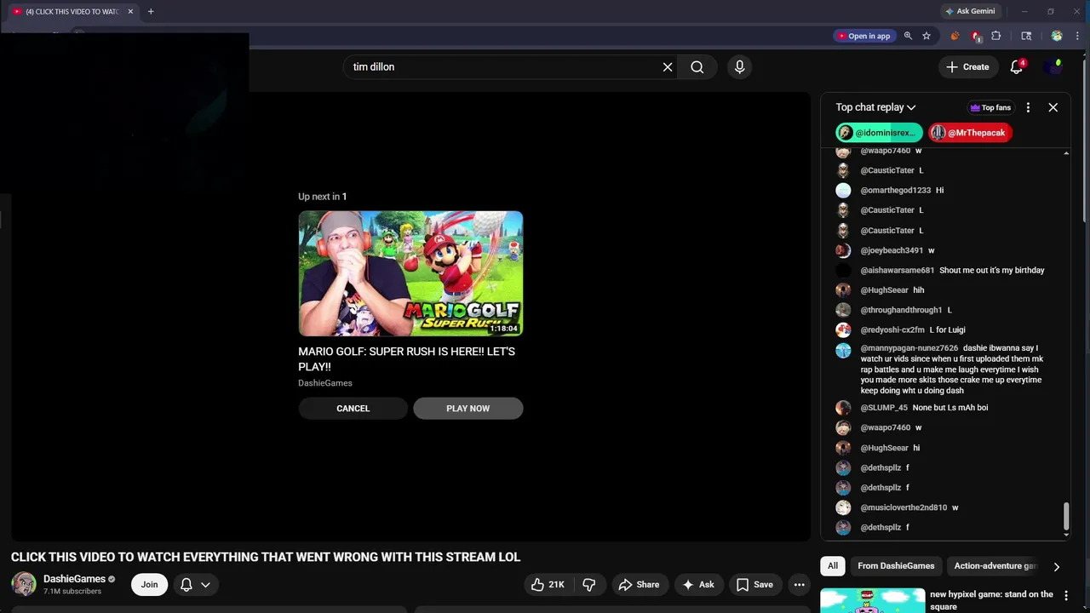The image size is (1090, 613).
Task: Click PLAY NOW for next video
Action: point(468,409)
